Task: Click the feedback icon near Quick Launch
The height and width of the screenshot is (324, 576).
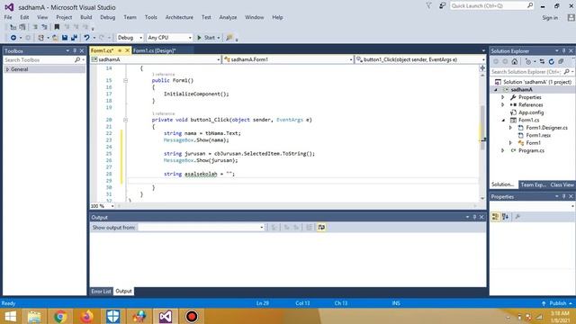Action: pos(442,6)
